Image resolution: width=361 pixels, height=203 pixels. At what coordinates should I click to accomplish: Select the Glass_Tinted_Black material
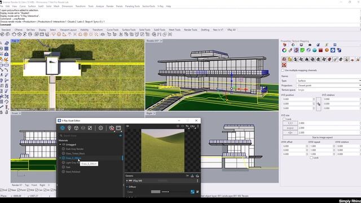(75, 153)
